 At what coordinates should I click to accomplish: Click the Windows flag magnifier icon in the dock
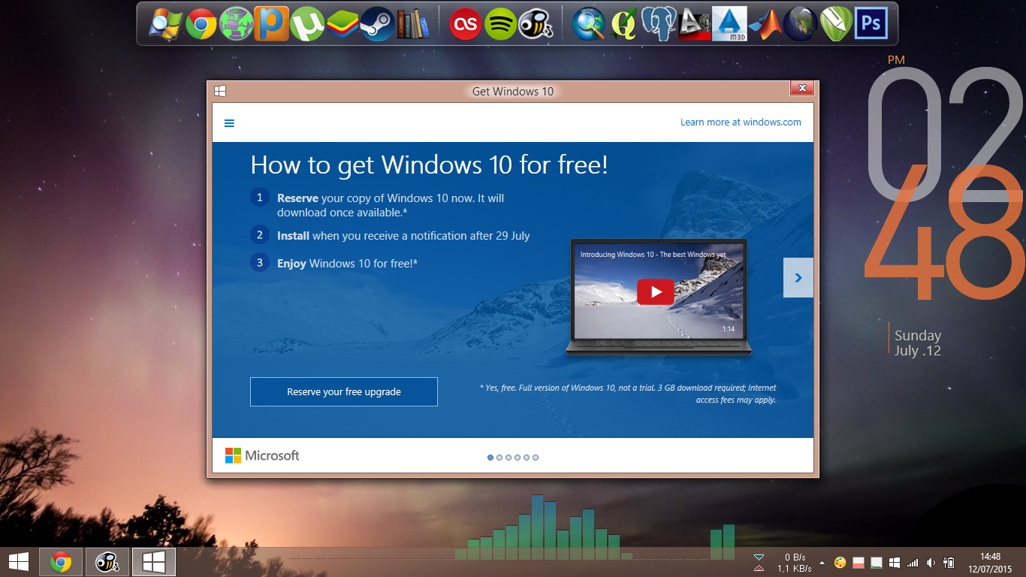[x=166, y=24]
